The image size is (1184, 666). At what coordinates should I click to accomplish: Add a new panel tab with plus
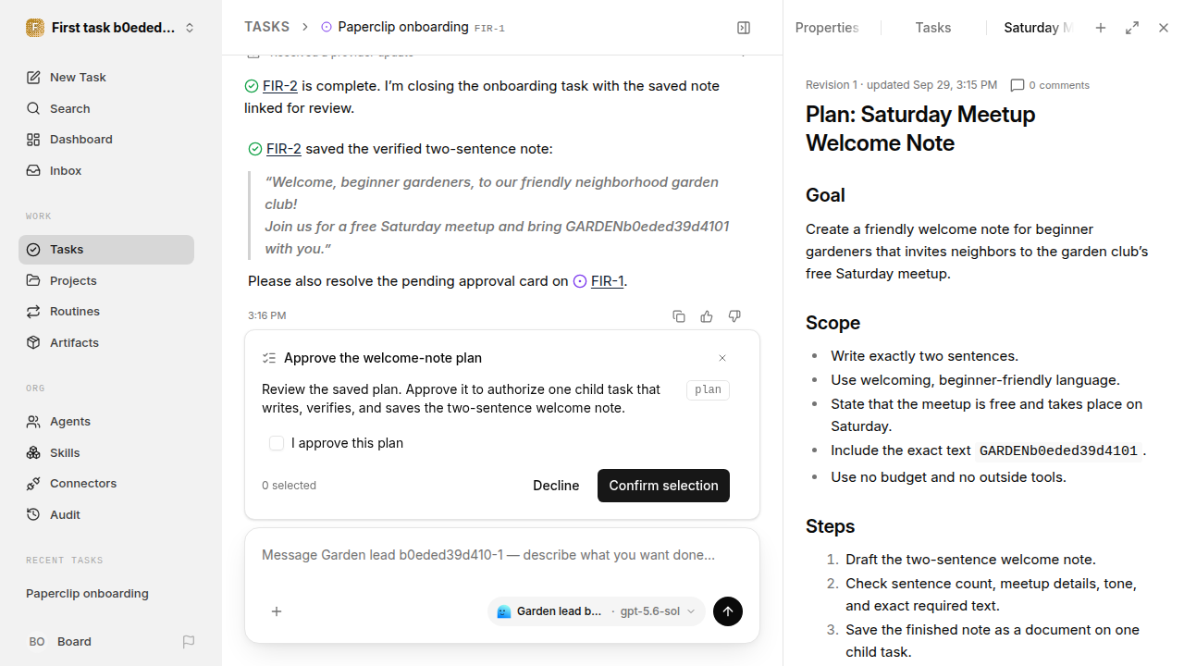tap(1101, 28)
